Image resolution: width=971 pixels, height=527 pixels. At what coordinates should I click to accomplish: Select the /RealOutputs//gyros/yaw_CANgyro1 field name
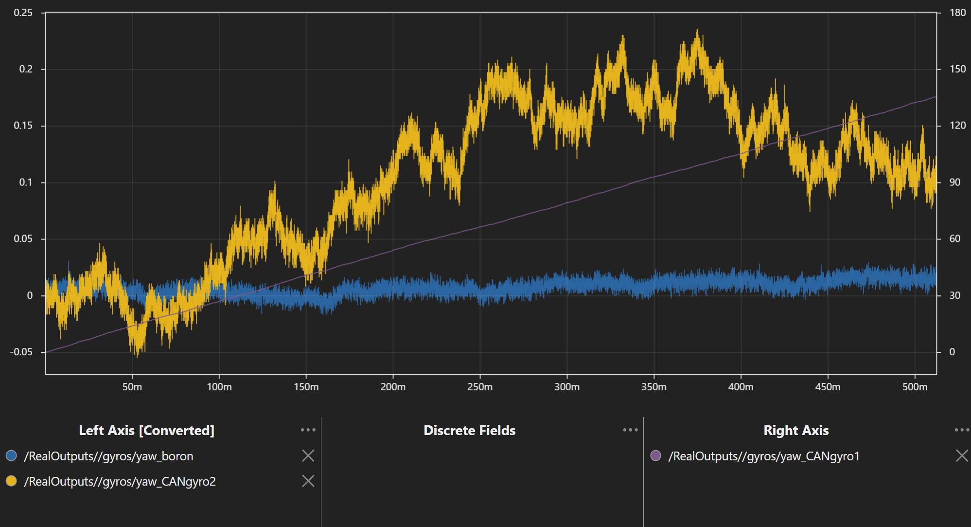point(764,456)
